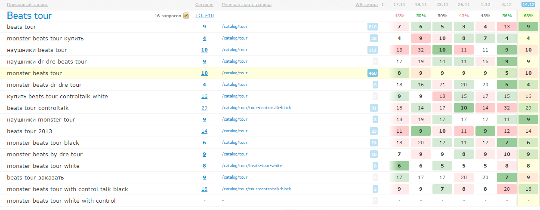Select the keyword наушники monster tour
540x210 pixels.
[x=41, y=119]
